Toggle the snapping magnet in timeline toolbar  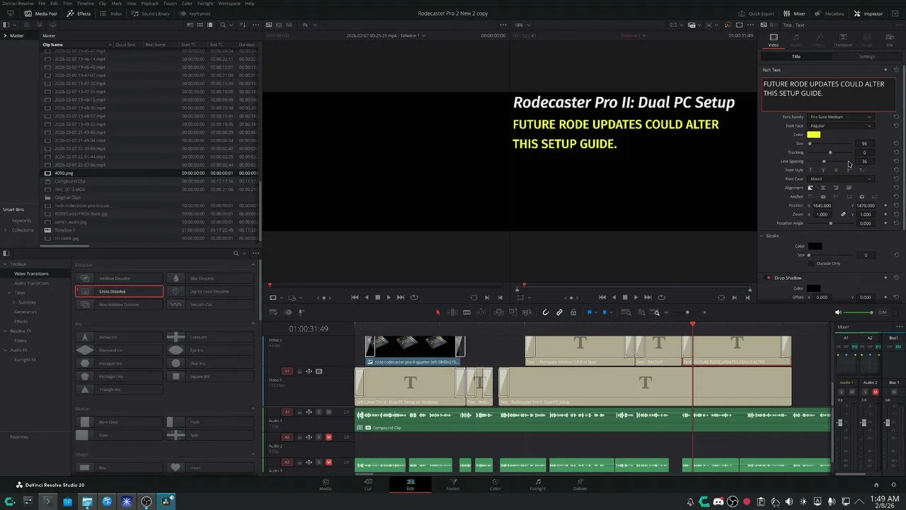point(546,312)
